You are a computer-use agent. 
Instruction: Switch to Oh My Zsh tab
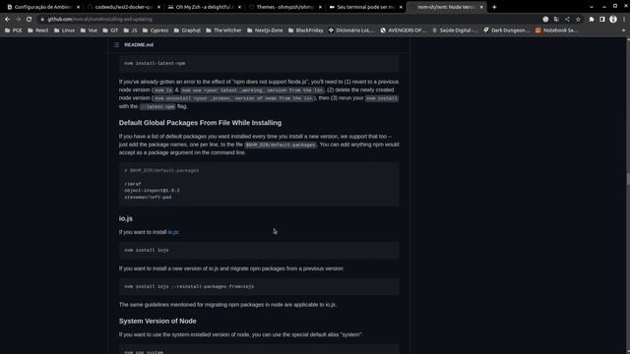205,7
